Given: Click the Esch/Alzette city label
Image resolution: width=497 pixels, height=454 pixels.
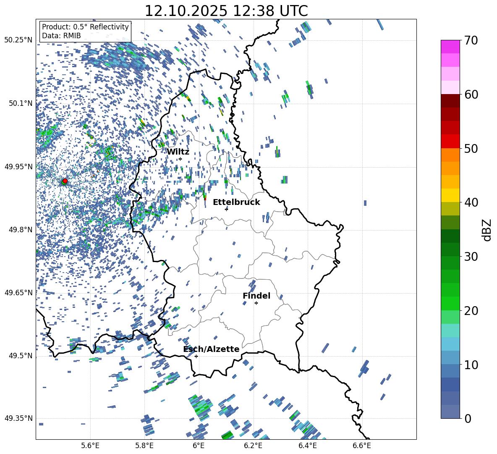Looking at the screenshot, I should [211, 349].
